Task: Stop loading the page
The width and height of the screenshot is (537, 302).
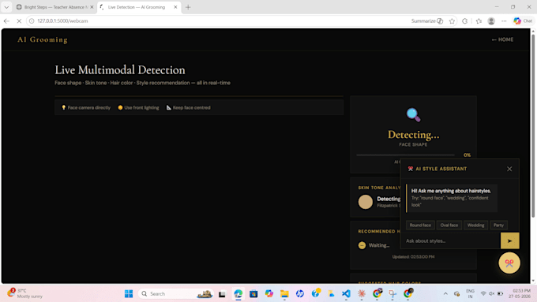Action: click(x=19, y=21)
